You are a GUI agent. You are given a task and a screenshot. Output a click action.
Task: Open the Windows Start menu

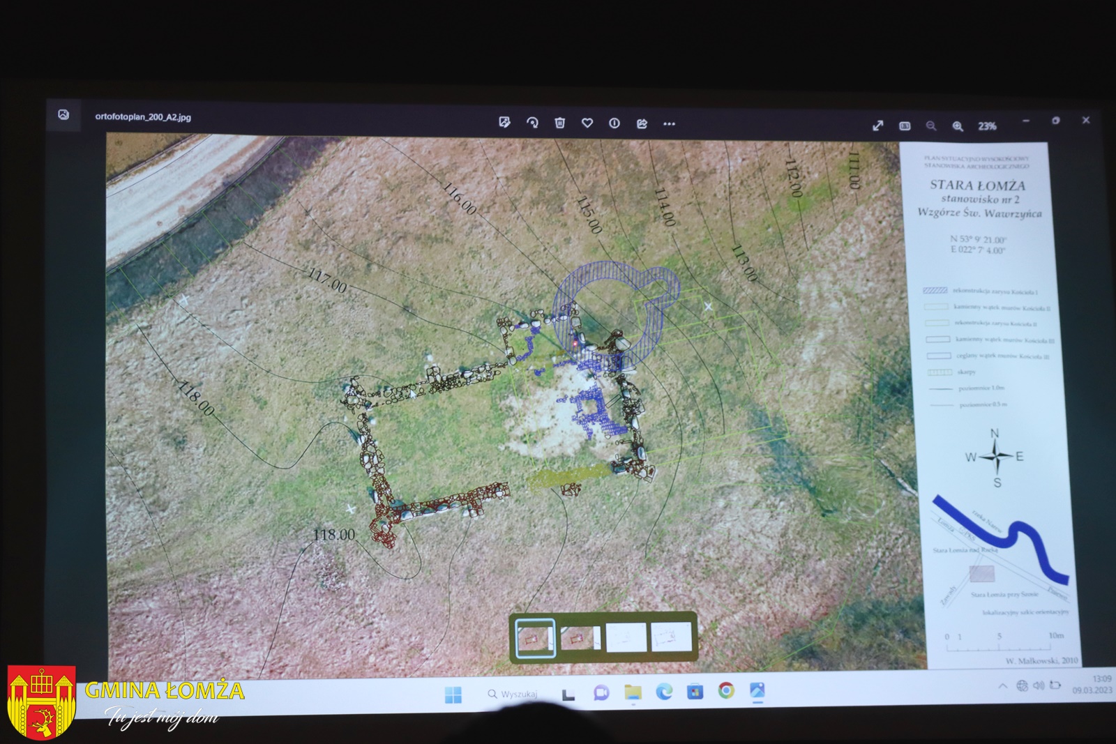tap(453, 694)
